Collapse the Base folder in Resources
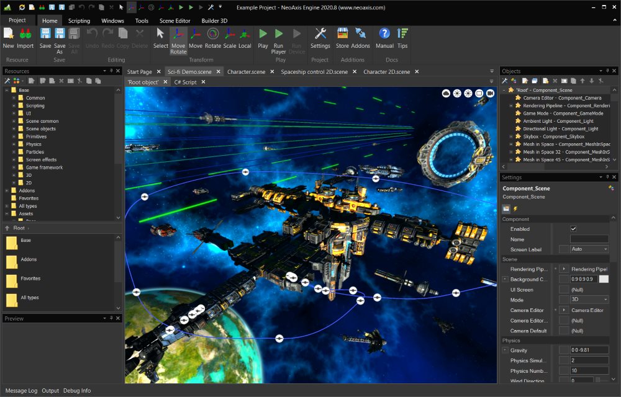This screenshot has height=397, width=621. [x=7, y=90]
